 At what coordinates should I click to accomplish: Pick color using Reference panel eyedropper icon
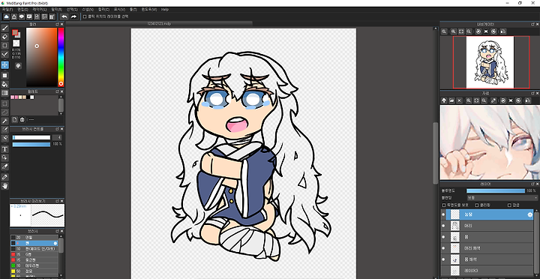(x=493, y=100)
